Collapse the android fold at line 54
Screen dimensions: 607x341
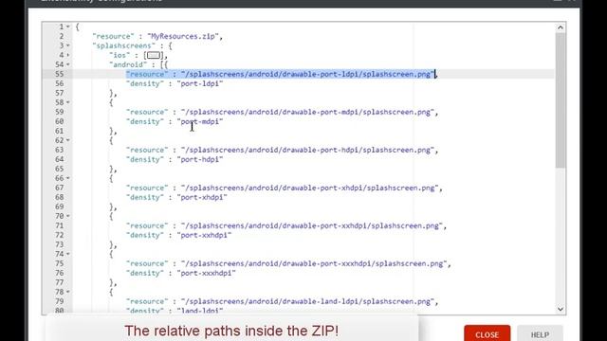(68, 64)
